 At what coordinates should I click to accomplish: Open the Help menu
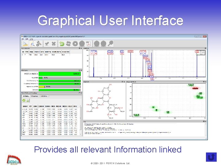pos(31,39)
